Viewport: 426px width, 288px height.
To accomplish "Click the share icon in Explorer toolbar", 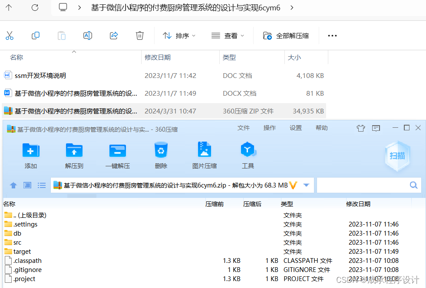I will pyautogui.click(x=114, y=36).
